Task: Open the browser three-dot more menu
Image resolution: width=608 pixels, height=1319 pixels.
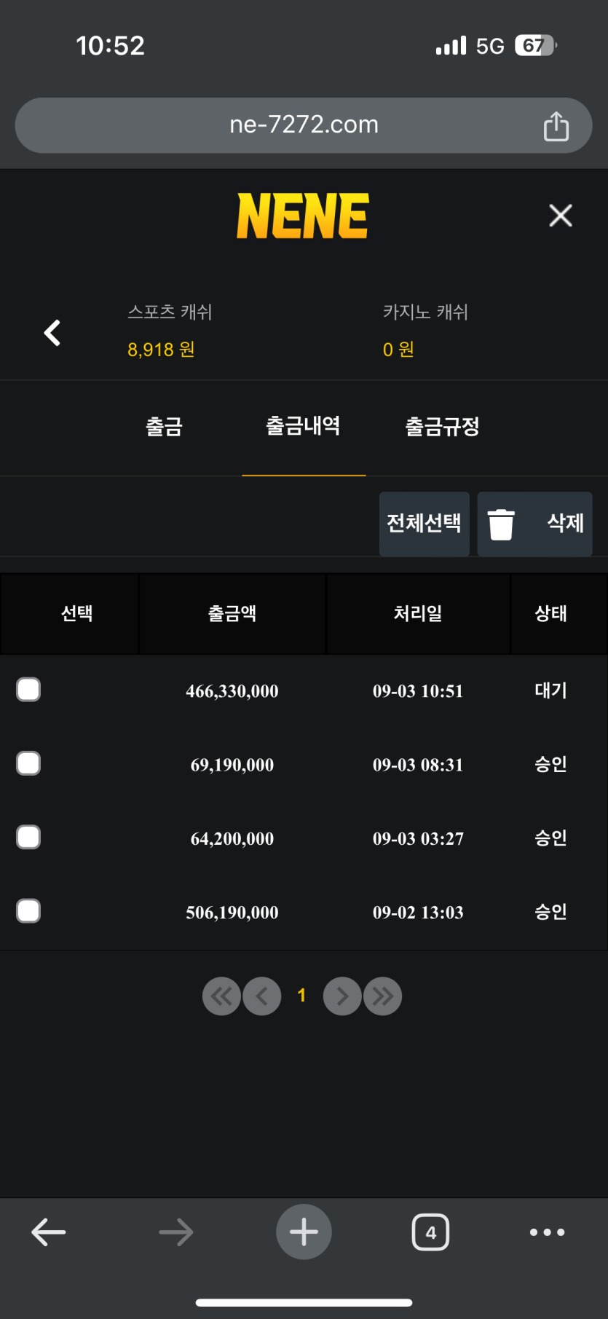Action: [547, 1232]
